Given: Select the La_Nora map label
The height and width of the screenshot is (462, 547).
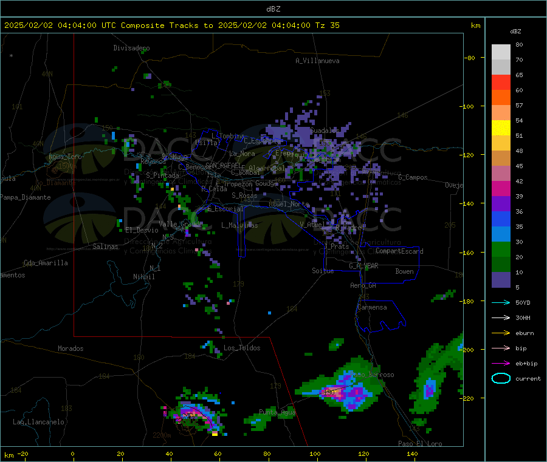Looking at the screenshot, I should pos(242,154).
